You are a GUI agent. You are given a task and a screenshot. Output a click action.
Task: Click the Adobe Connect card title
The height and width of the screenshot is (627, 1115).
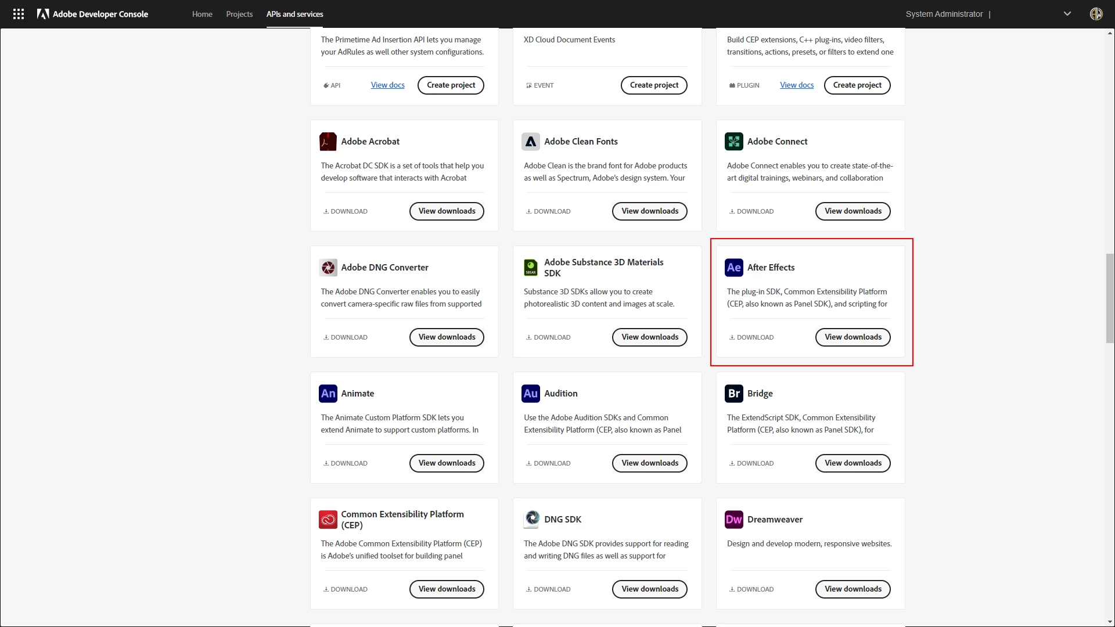coord(777,142)
